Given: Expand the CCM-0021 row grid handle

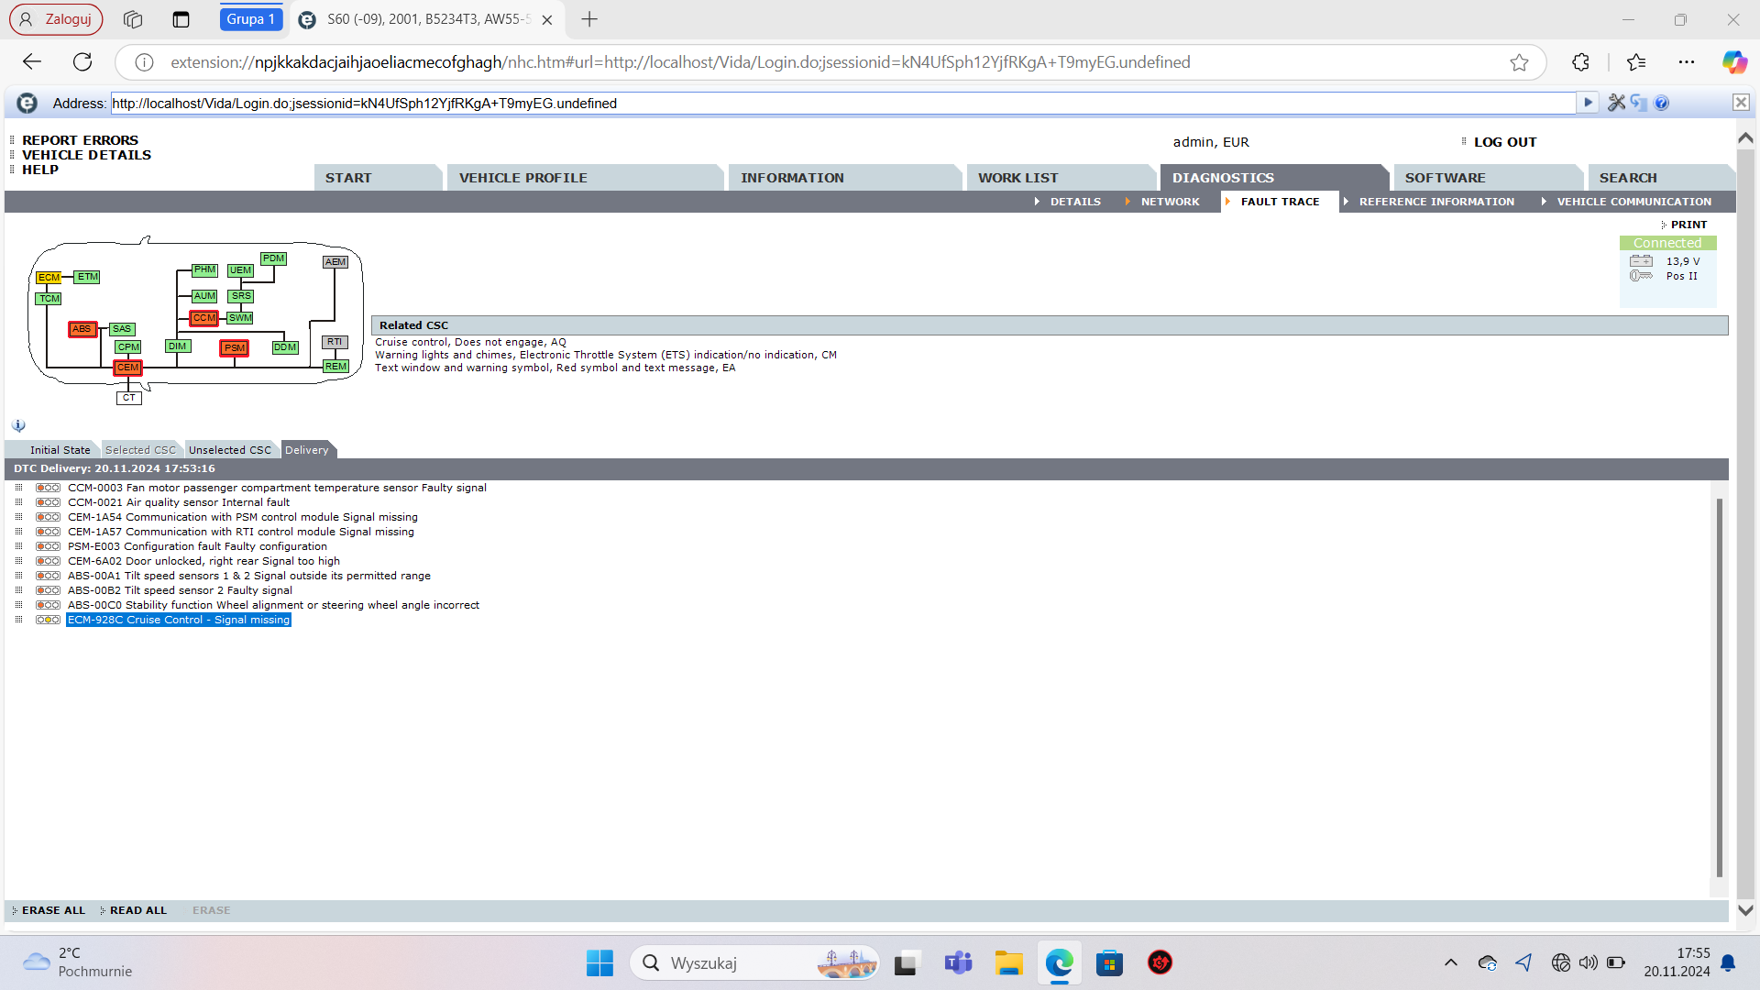Looking at the screenshot, I should click(x=18, y=502).
